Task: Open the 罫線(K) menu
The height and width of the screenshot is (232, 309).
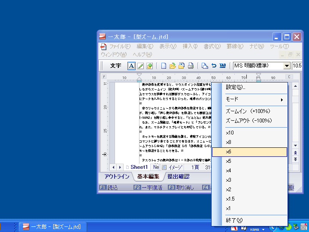Action: [235, 46]
